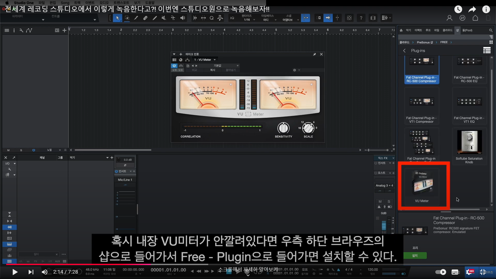This screenshot has height=279, width=496.
Task: Click PreSonus 샵 in the breadcrumb
Action: [x=425, y=42]
